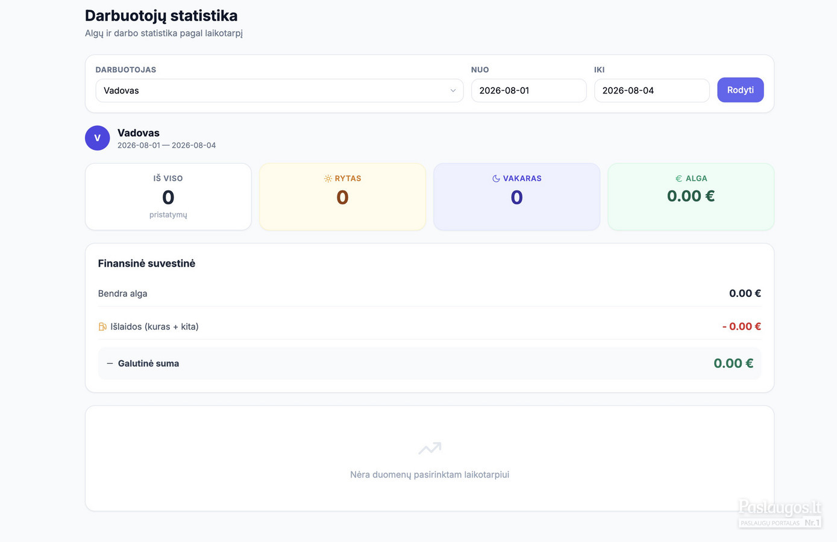837x542 pixels.
Task: Click the Paslaugos.lt watermark logo
Action: coord(780,514)
